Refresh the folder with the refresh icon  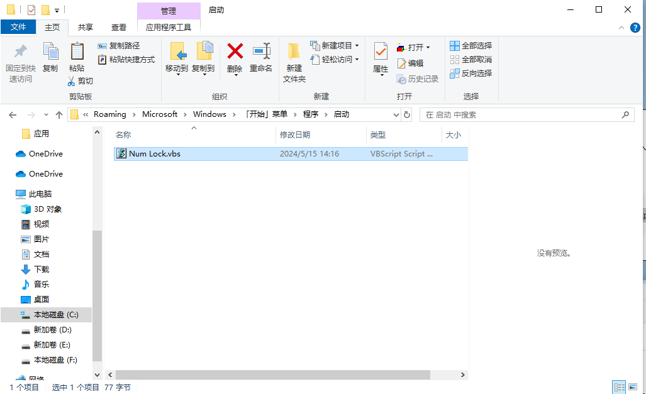(x=405, y=114)
